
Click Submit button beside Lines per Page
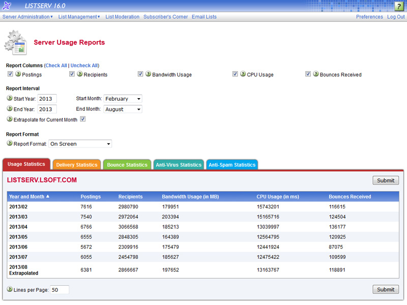(386, 289)
